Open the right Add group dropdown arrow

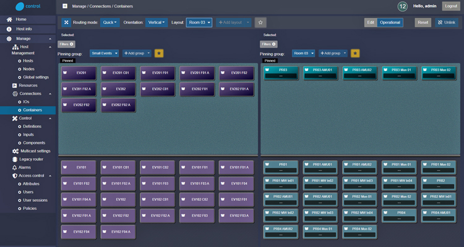(345, 54)
